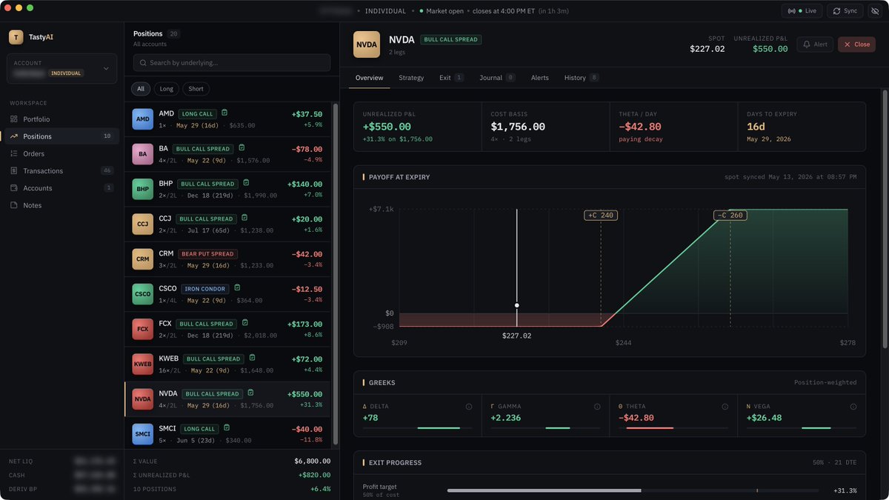
Task: Click the KWEB ticker badge
Action: 143,364
